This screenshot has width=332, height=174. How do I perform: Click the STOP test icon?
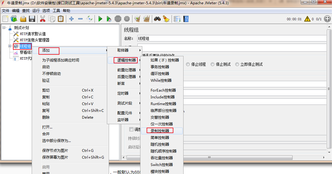point(118,19)
